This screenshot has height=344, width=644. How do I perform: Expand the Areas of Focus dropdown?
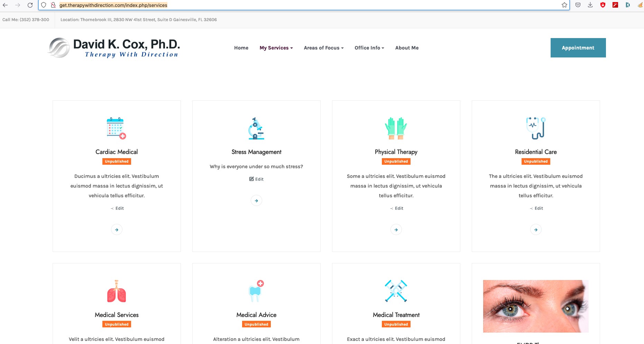coord(324,48)
